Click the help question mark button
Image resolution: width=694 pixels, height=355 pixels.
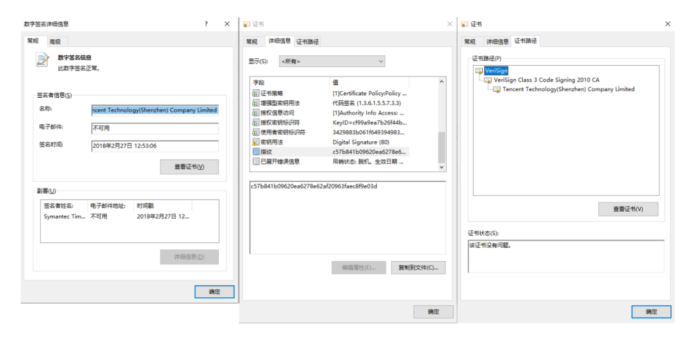tap(206, 24)
